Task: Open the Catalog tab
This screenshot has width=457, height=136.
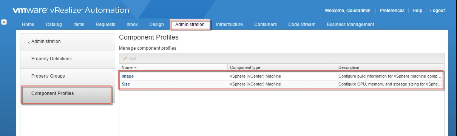Action: pos(54,24)
